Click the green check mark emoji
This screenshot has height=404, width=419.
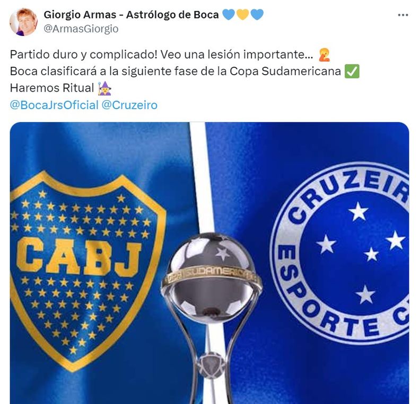[352, 71]
